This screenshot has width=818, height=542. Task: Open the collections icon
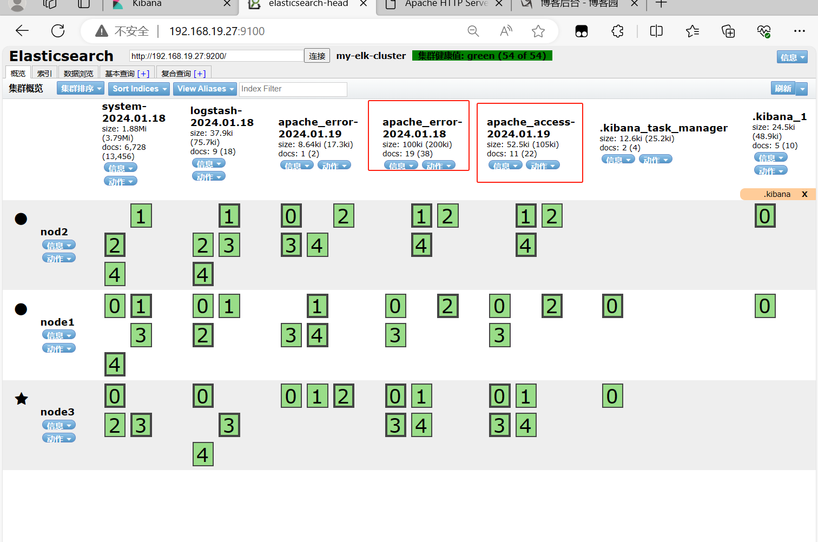pyautogui.click(x=728, y=31)
